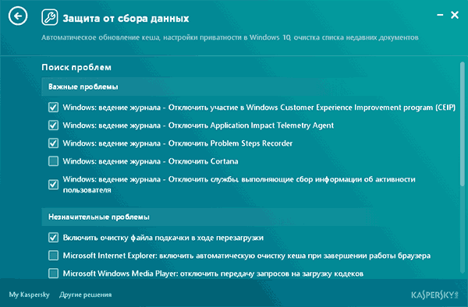Click the Поиск проблем heading
Screen dimensions: 468x307
tap(76, 67)
